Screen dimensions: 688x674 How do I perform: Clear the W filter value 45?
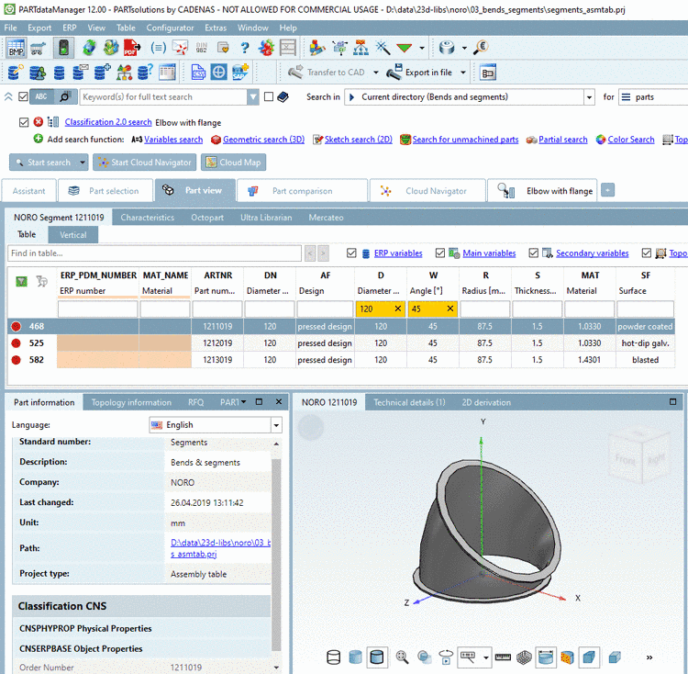pyautogui.click(x=450, y=309)
